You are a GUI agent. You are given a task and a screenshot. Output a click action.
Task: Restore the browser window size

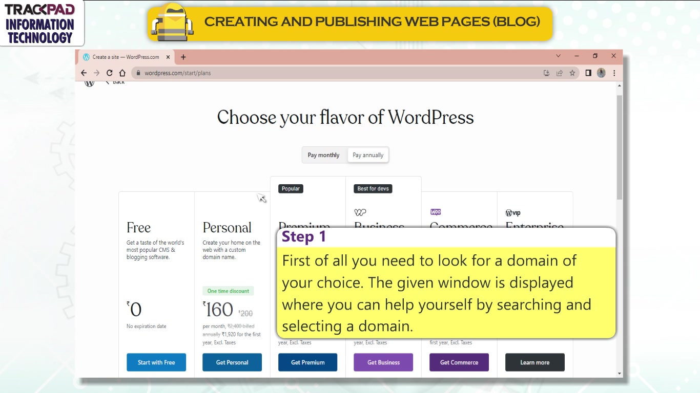[x=595, y=56]
